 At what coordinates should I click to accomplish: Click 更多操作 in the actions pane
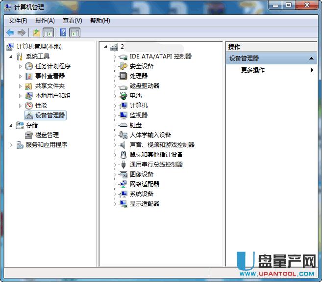(x=253, y=70)
